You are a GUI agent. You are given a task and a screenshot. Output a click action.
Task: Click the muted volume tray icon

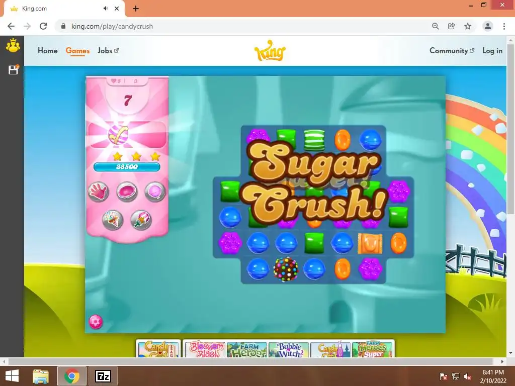click(468, 376)
